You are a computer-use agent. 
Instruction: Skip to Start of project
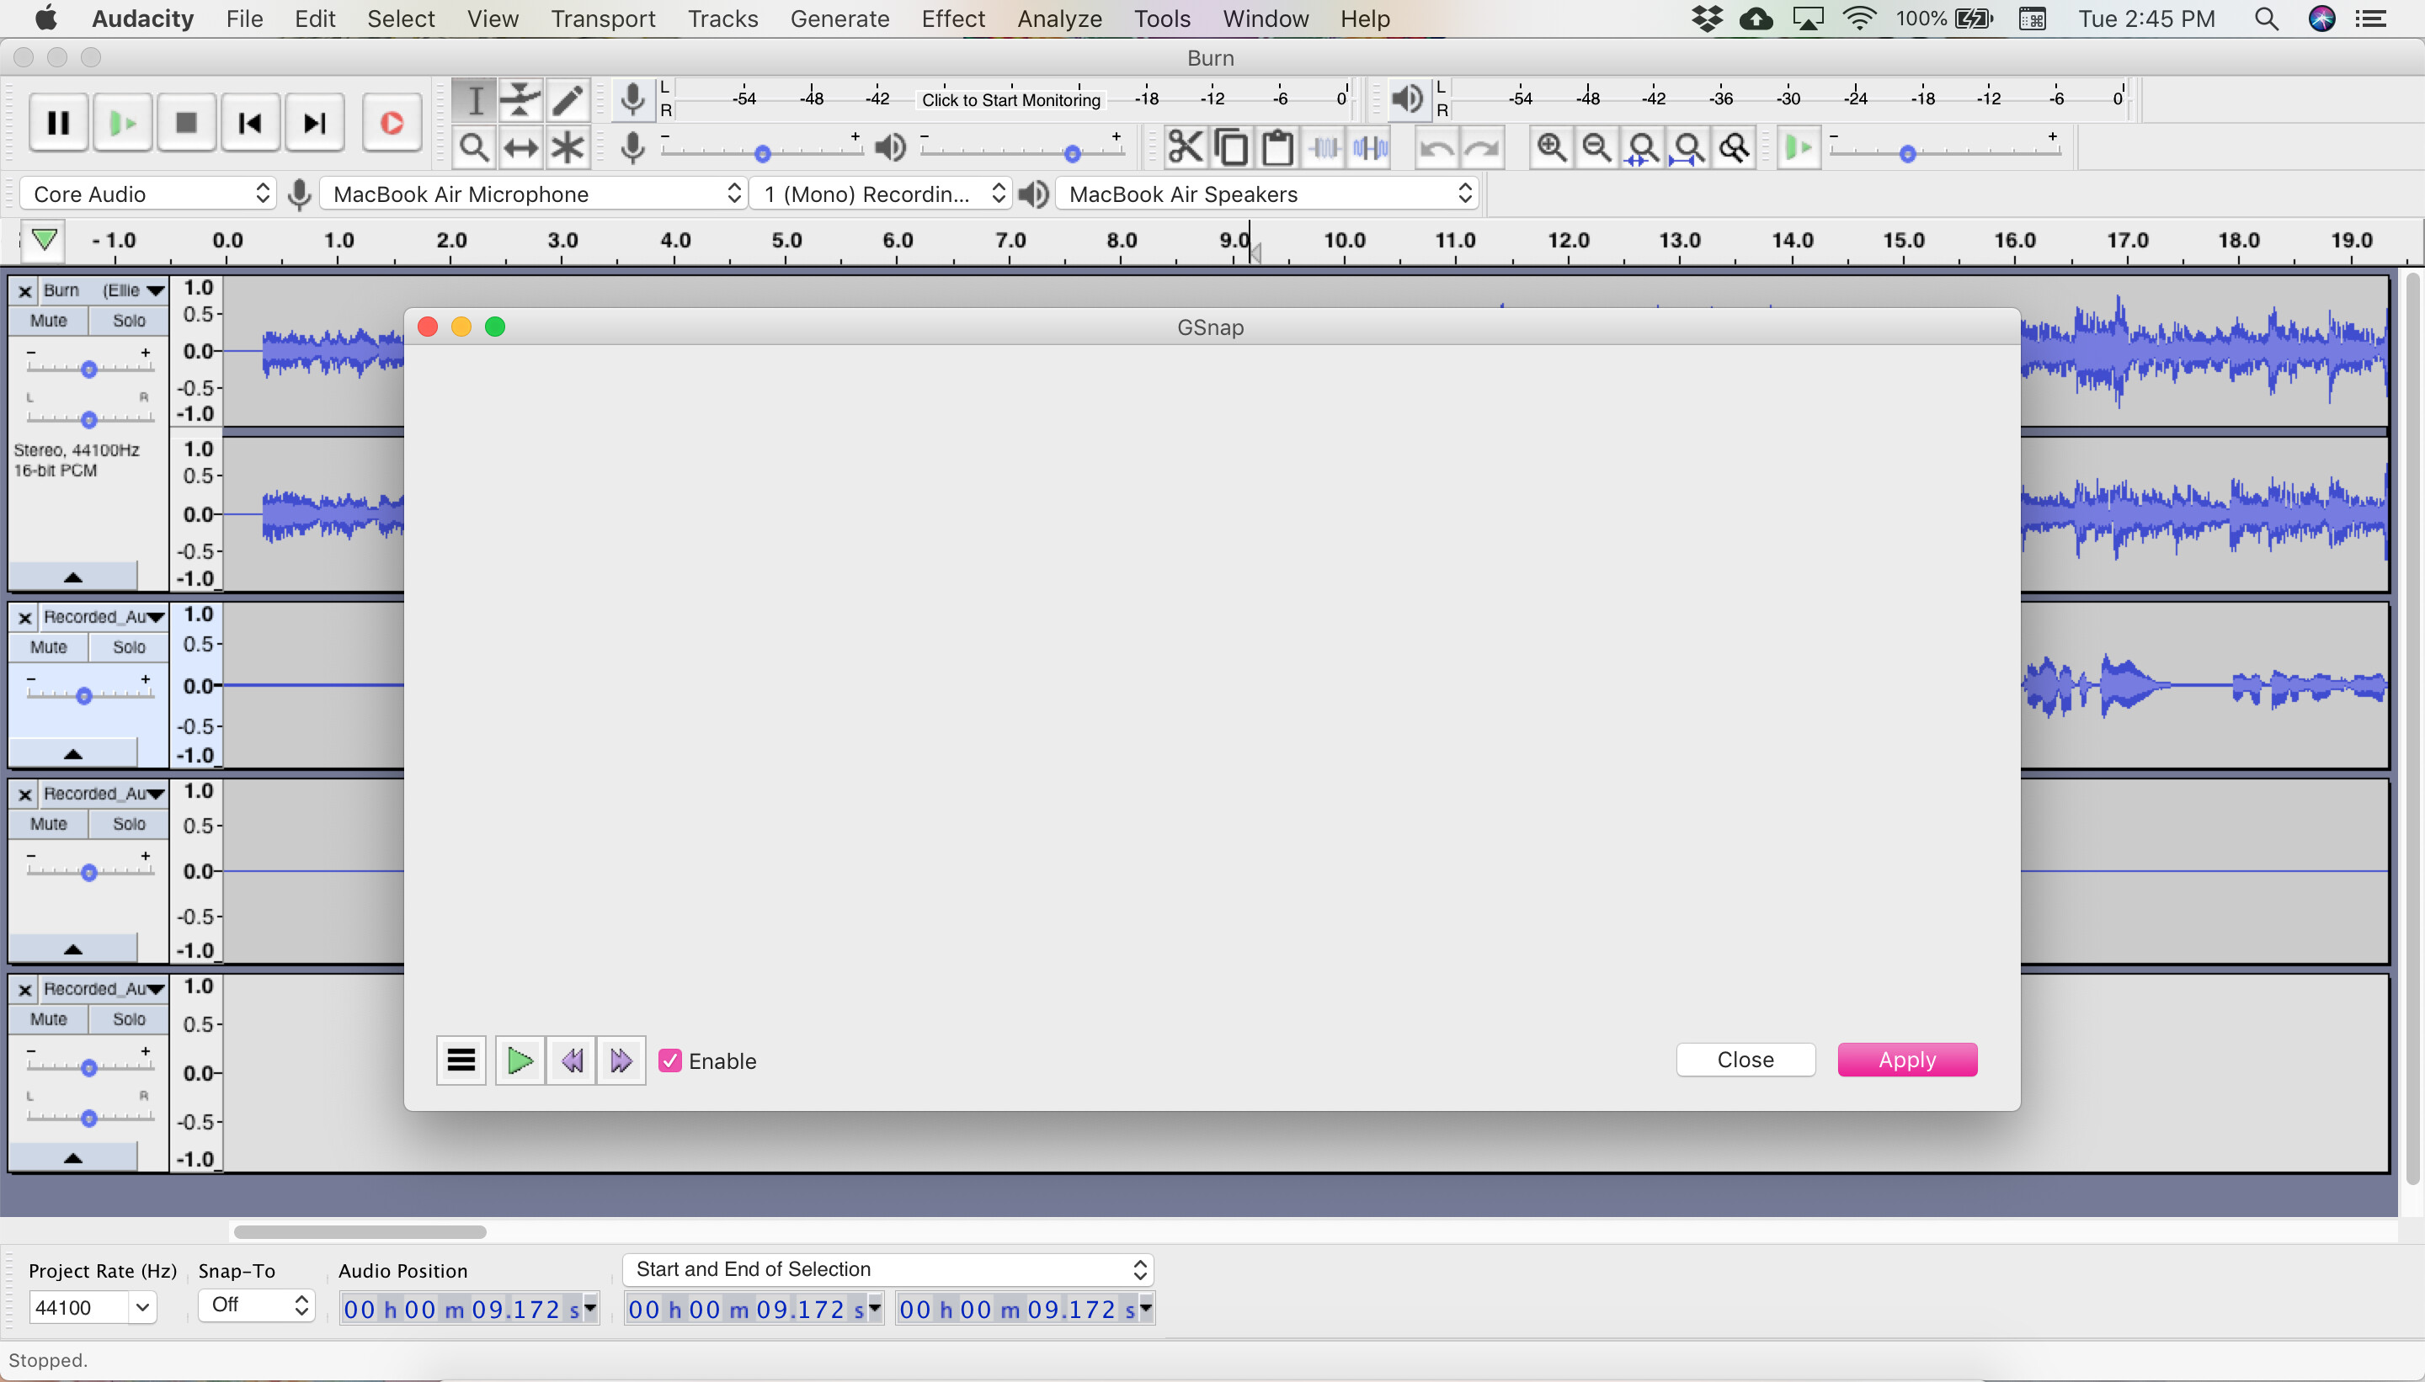pyautogui.click(x=250, y=122)
